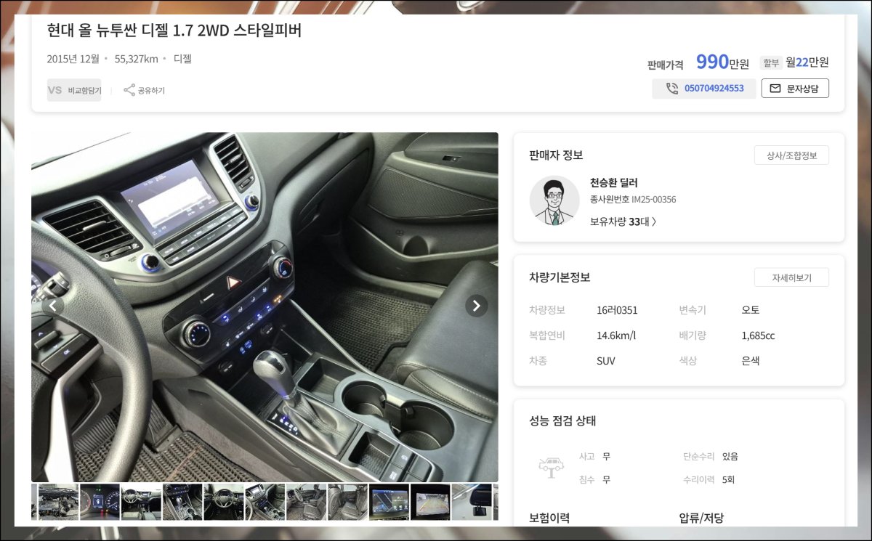View 상사/조합정보 dealer company info
The image size is (872, 541).
791,155
